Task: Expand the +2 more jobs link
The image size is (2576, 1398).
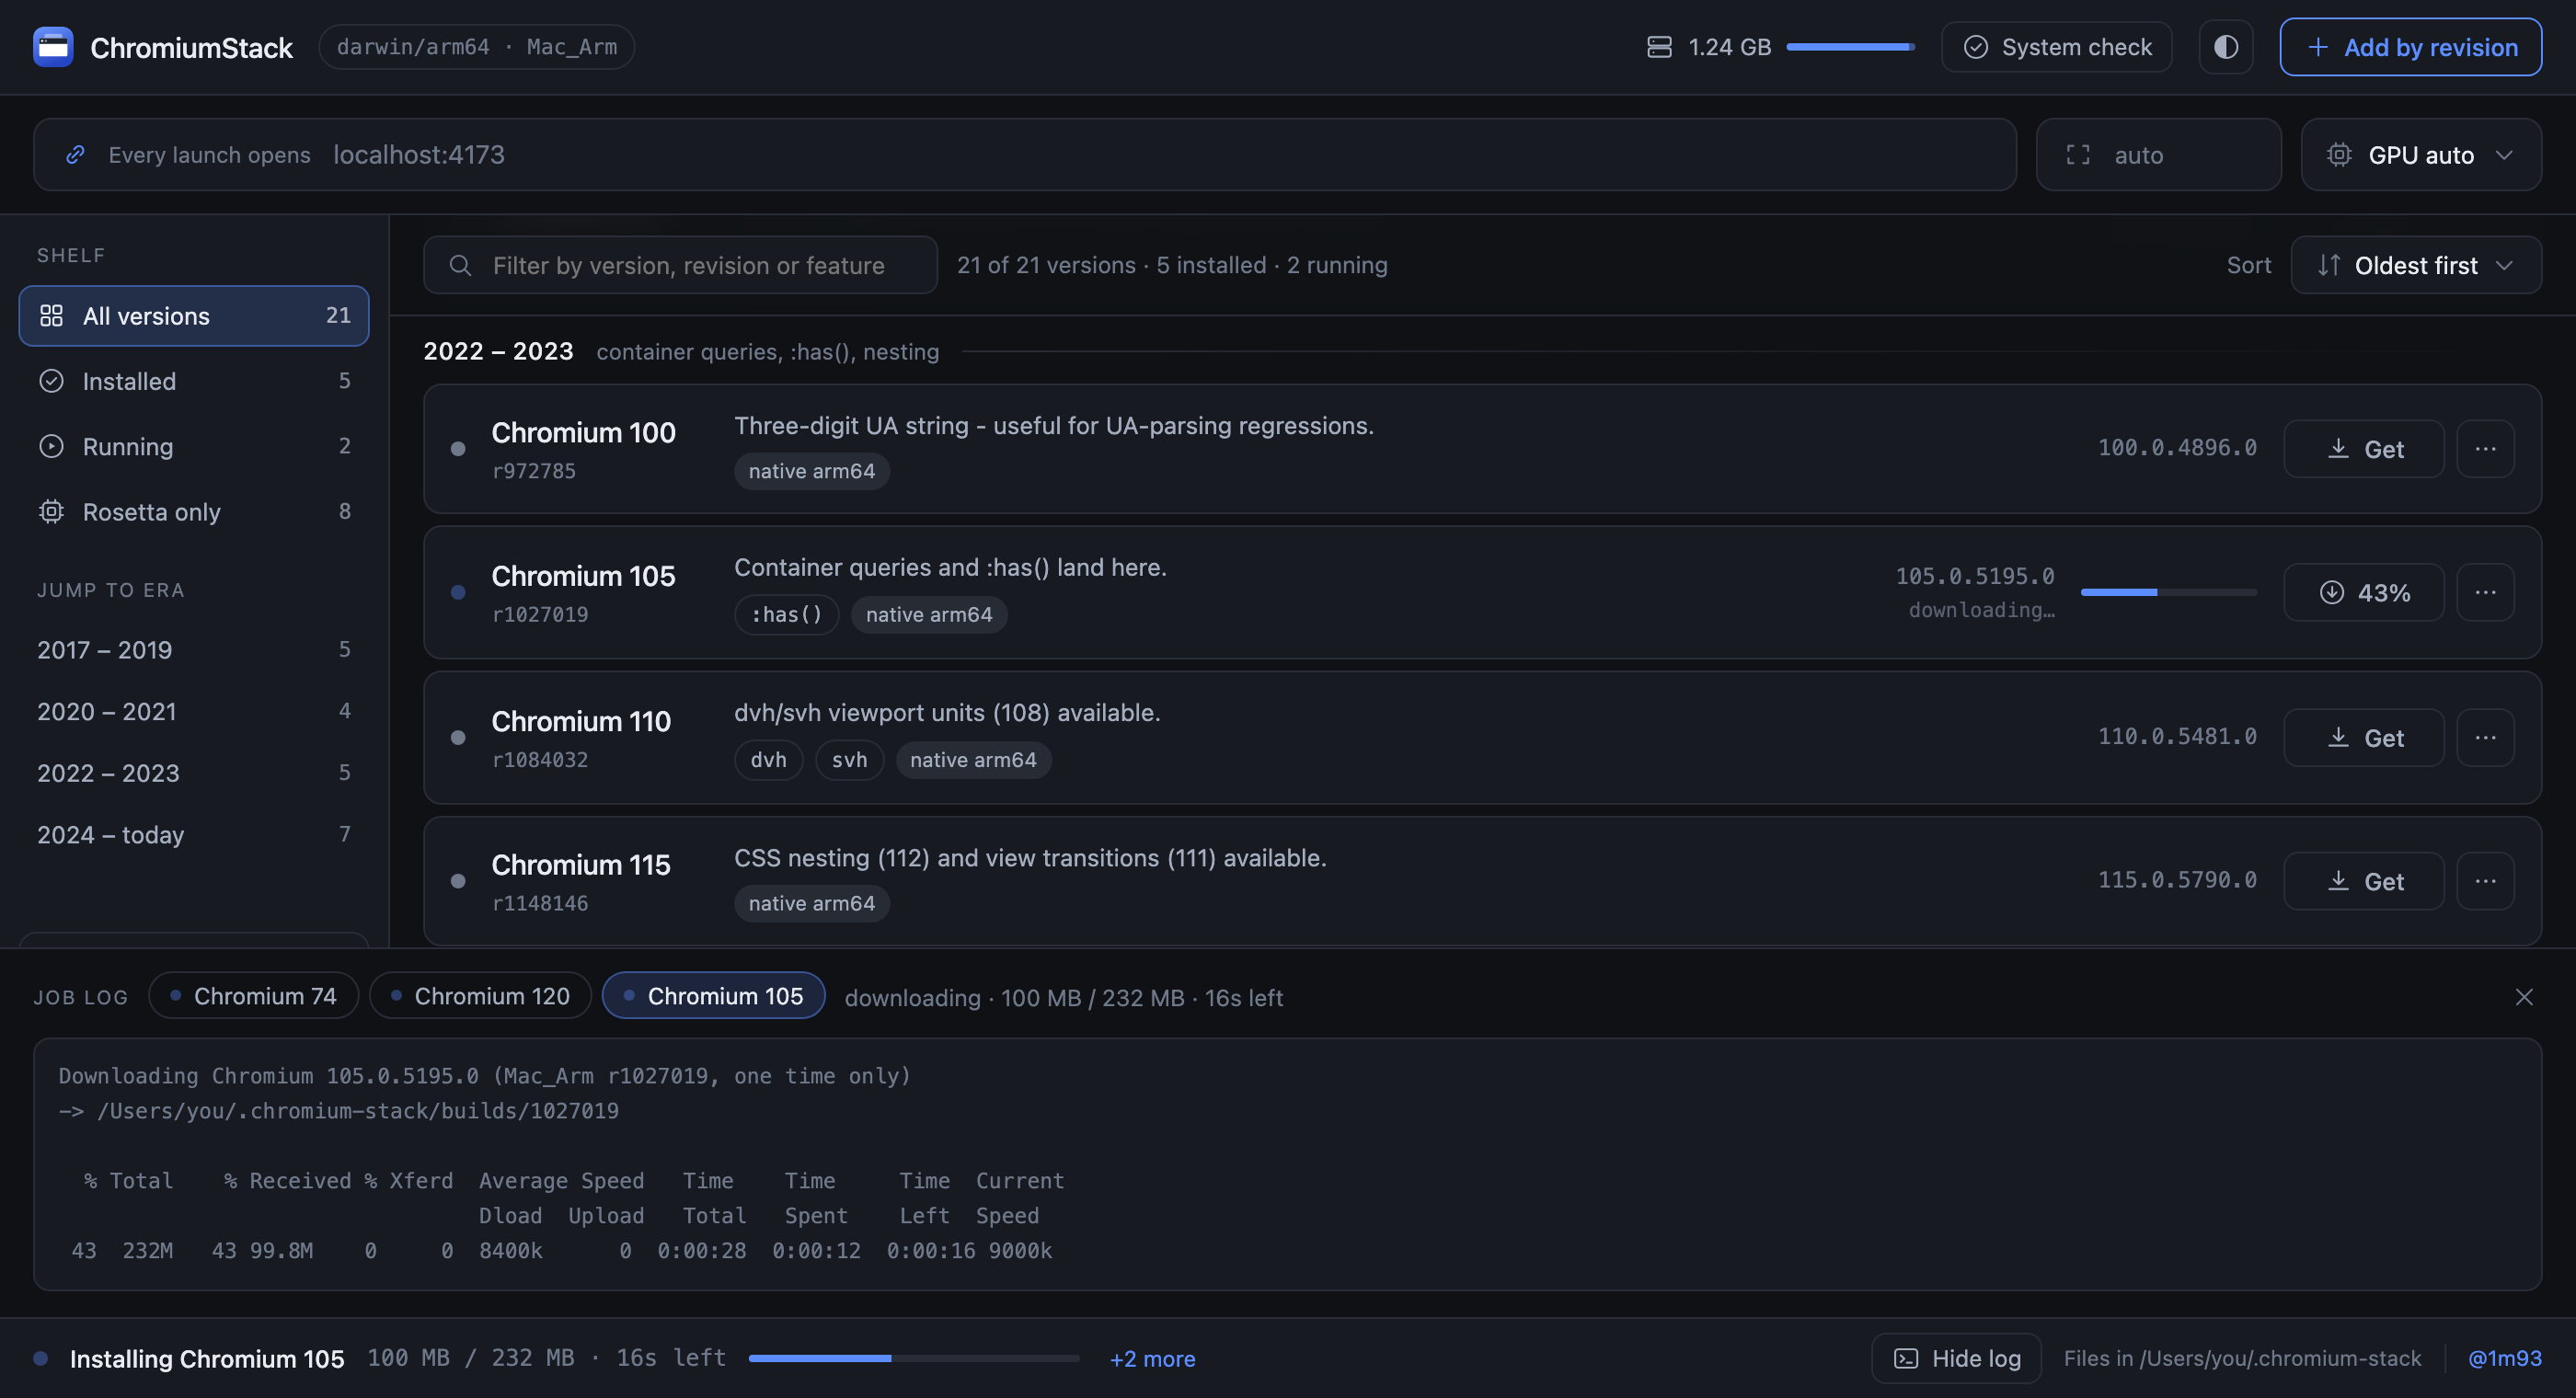Action: 1152,1359
